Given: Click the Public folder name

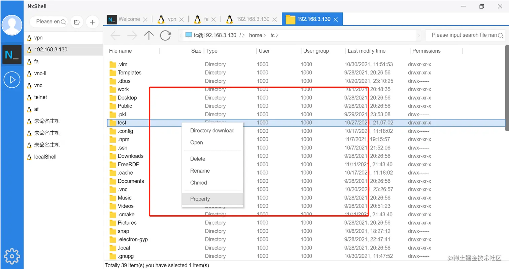Looking at the screenshot, I should [125, 106].
